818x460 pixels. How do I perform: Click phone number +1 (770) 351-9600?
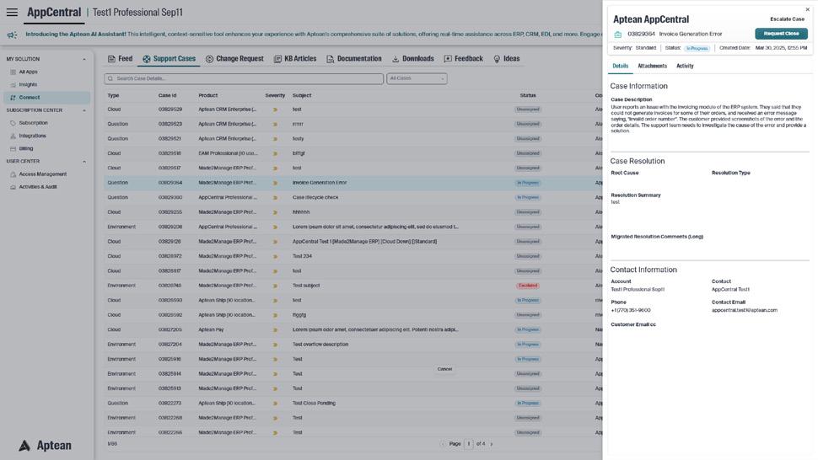point(631,310)
